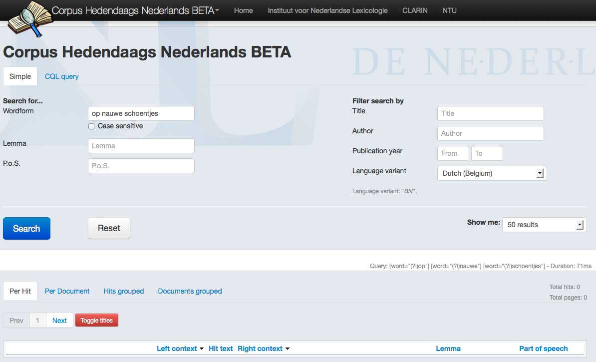
Task: Click the Reset button
Action: [x=109, y=228]
